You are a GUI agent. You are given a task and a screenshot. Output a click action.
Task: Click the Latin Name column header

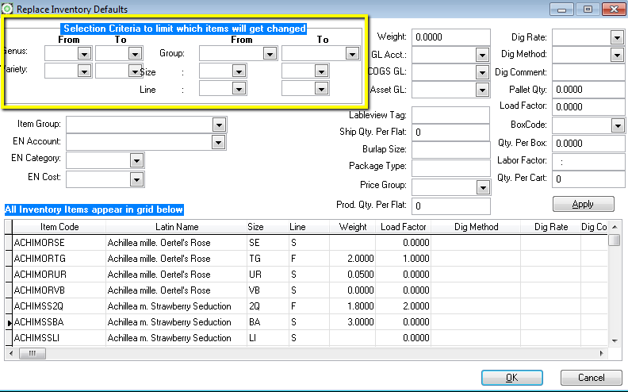[176, 227]
